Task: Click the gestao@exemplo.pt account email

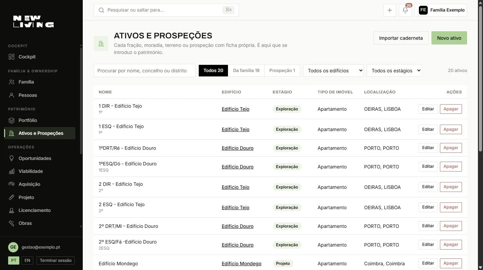Action: pyautogui.click(x=41, y=247)
